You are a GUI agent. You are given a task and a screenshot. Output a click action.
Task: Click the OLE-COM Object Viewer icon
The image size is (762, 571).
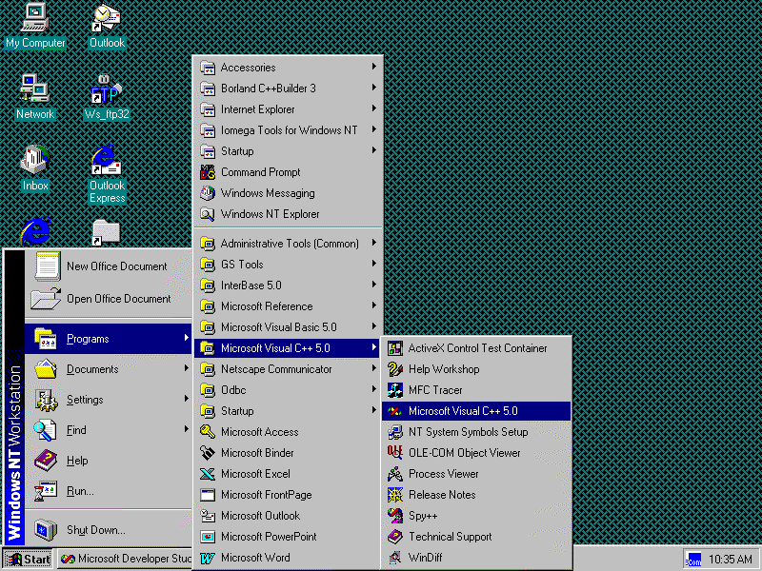395,453
